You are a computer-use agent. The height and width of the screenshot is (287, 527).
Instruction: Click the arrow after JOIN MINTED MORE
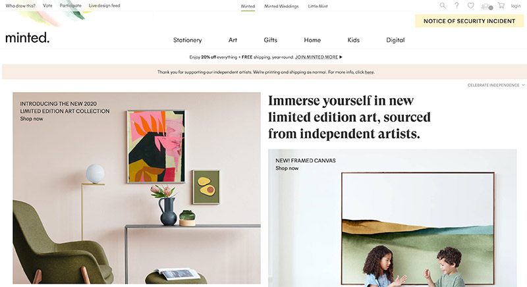point(341,57)
